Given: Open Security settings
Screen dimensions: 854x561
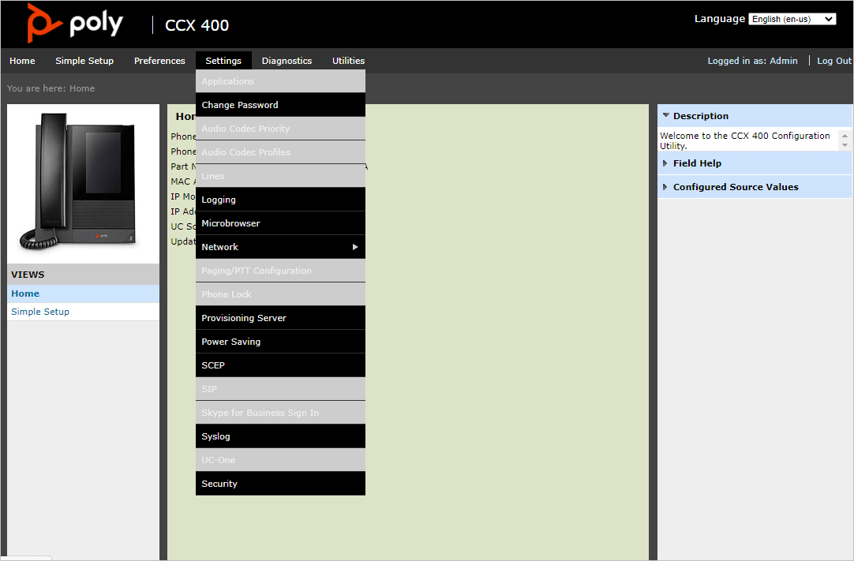Looking at the screenshot, I should (280, 484).
